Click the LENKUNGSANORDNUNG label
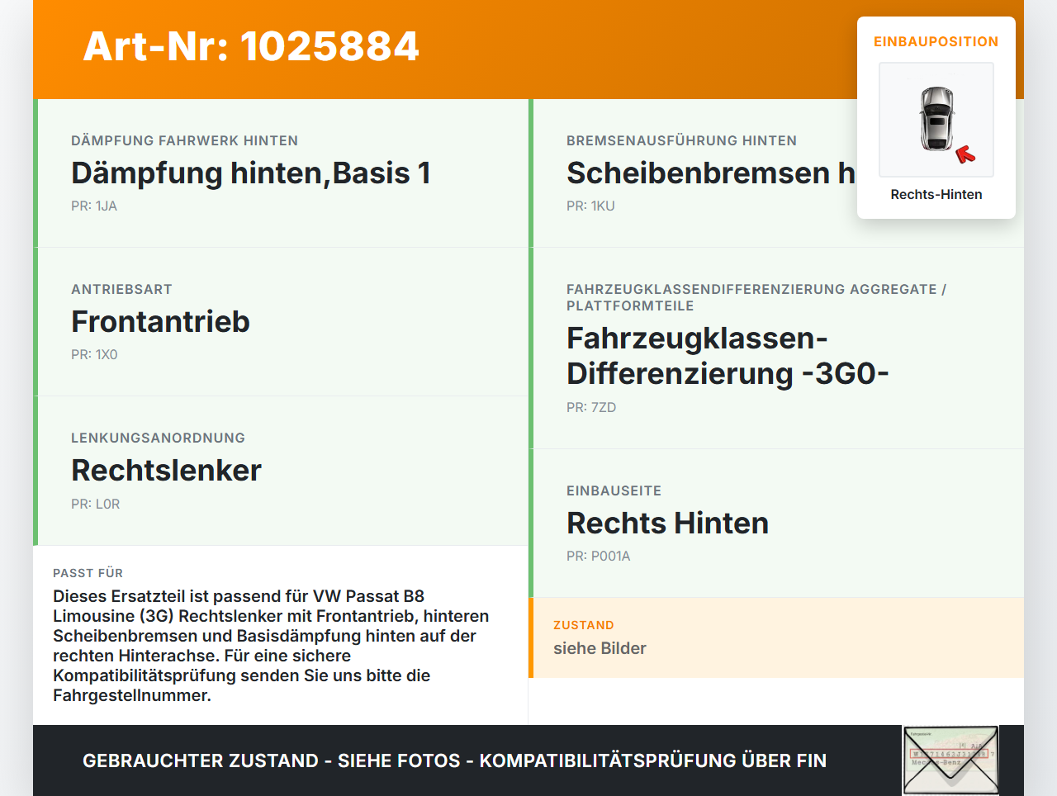Viewport: 1057px width, 796px height. click(x=158, y=438)
